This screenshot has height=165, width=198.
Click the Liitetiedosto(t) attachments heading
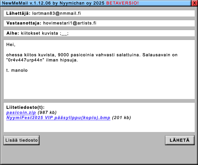pyautogui.click(x=25, y=107)
